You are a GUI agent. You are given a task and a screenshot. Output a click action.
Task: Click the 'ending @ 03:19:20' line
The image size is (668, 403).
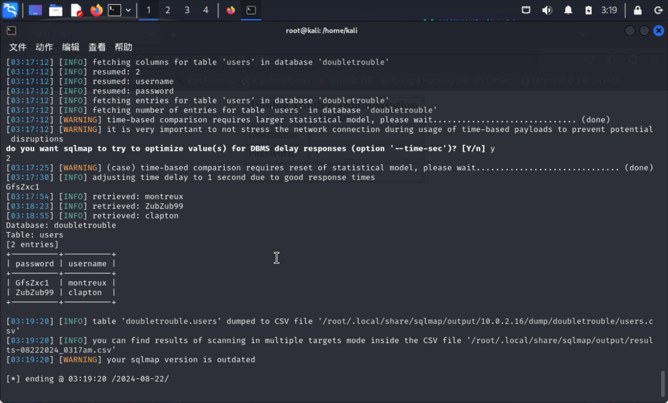click(87, 379)
